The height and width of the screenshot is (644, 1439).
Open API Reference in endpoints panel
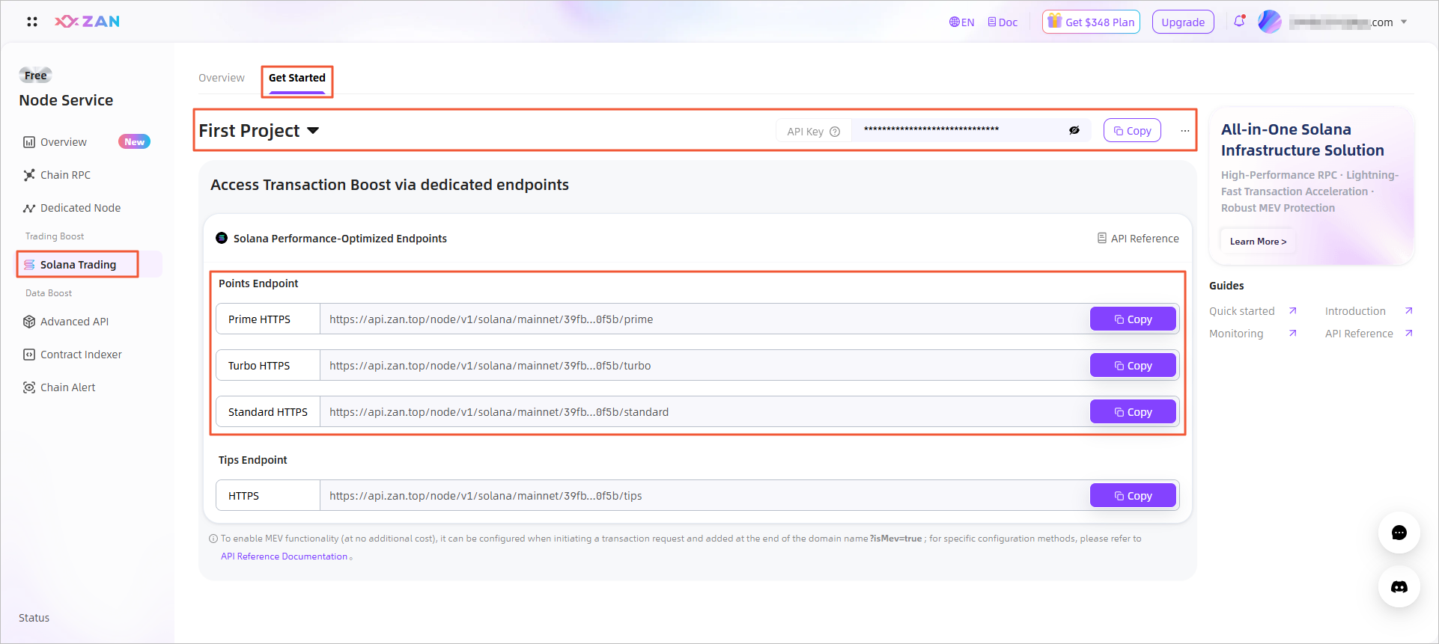pos(1138,239)
